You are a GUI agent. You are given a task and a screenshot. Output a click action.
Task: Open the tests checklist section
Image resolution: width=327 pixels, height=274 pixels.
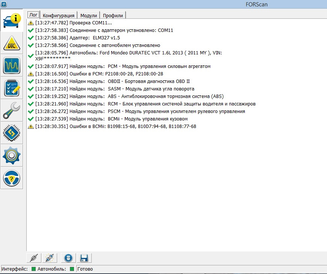12,88
